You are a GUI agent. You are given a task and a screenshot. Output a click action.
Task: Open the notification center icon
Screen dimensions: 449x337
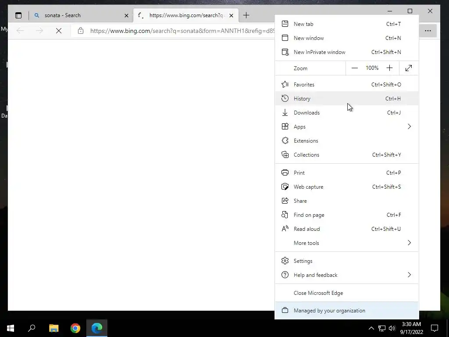(435, 328)
